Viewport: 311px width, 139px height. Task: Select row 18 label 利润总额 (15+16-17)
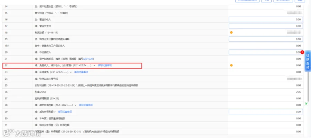(46, 32)
